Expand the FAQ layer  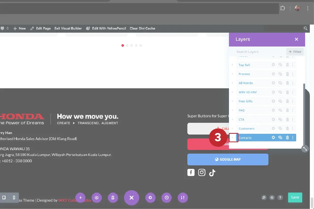[x=233, y=110]
